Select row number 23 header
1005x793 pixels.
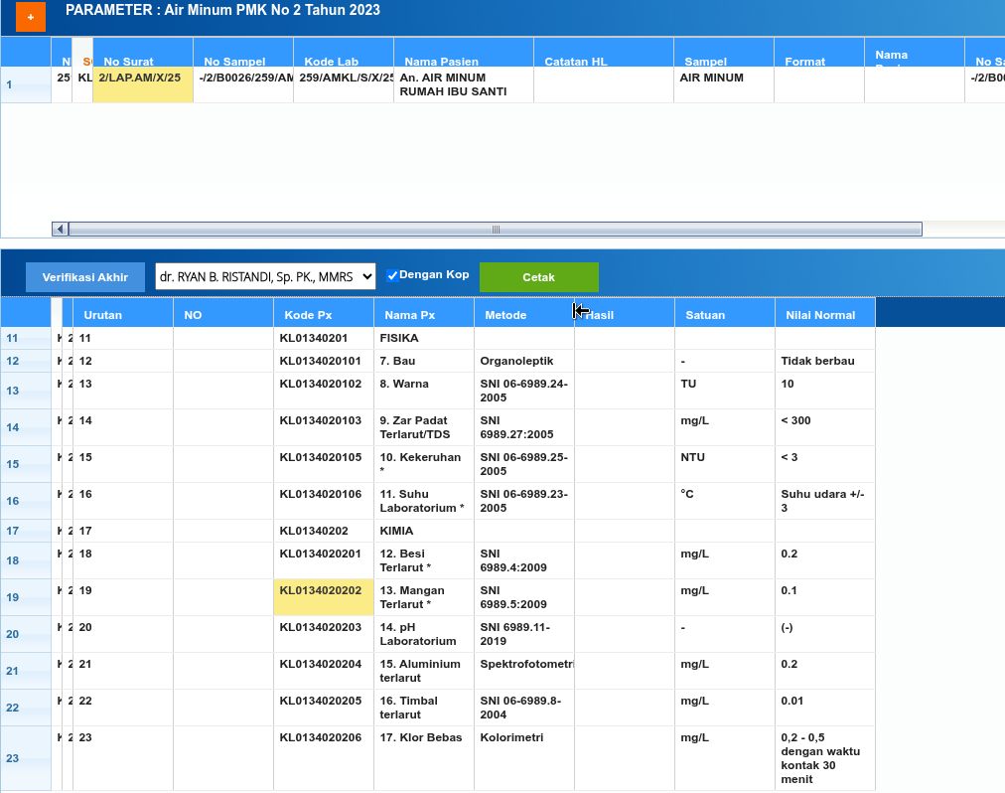point(25,758)
